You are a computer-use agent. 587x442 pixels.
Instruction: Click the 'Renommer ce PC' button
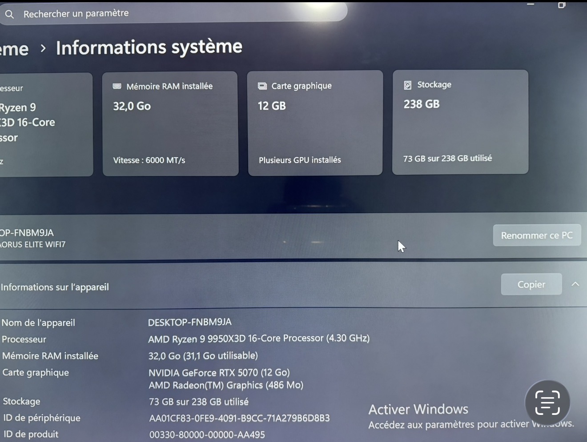[x=537, y=235]
